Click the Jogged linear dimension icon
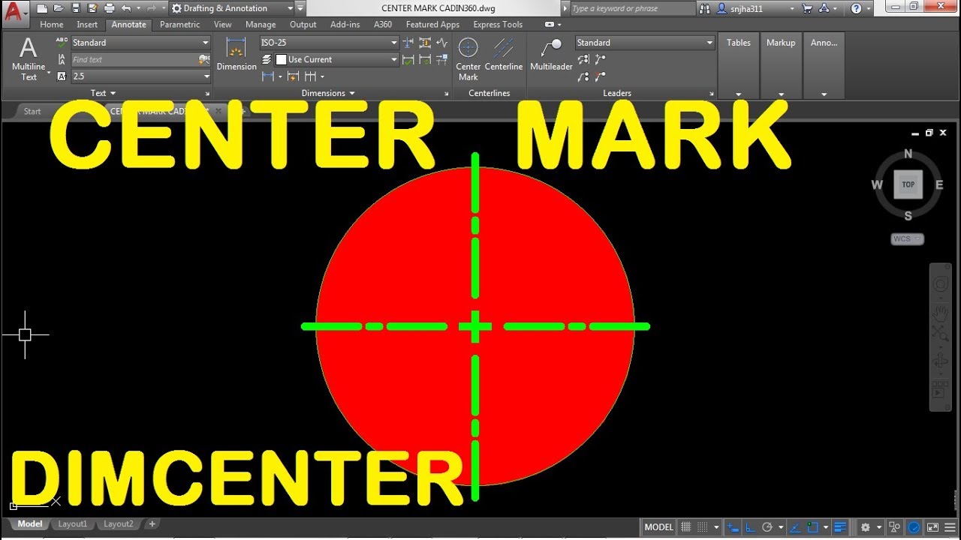961x540 pixels. [441, 43]
